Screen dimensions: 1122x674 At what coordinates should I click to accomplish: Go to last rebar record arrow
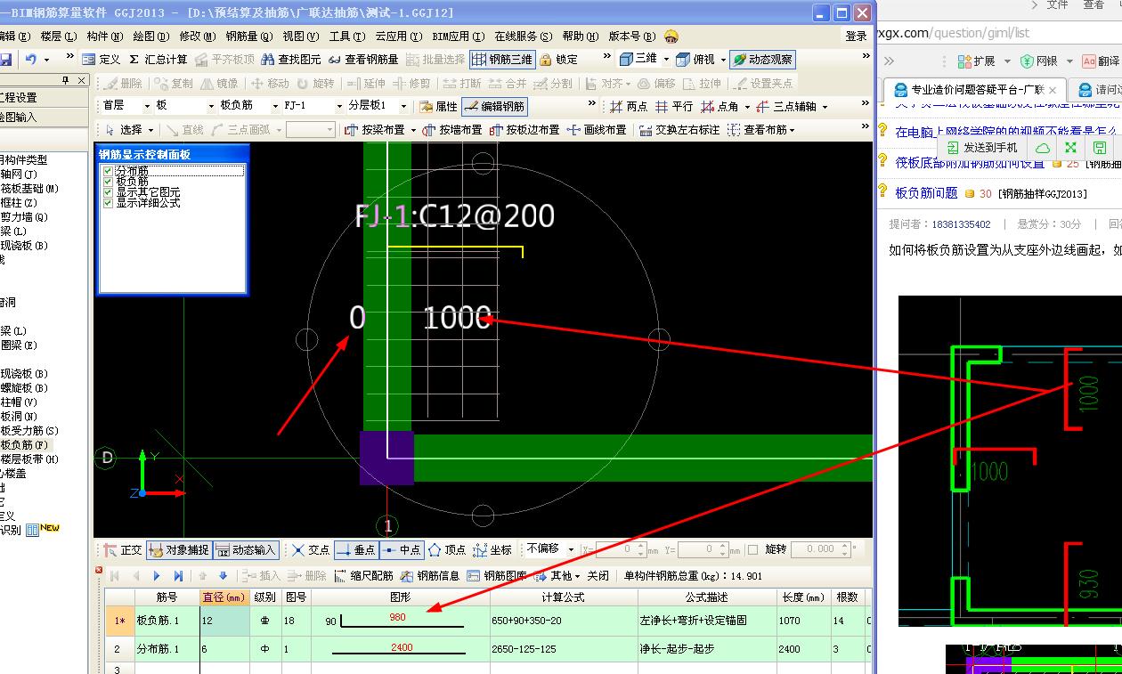pyautogui.click(x=178, y=576)
